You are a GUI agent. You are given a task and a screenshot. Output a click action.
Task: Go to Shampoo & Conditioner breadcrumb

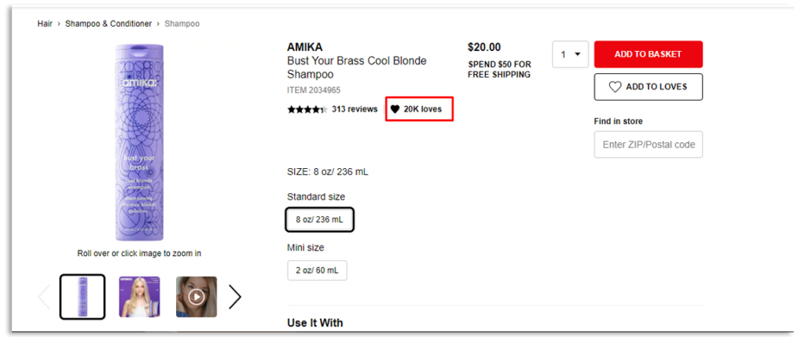click(x=108, y=24)
